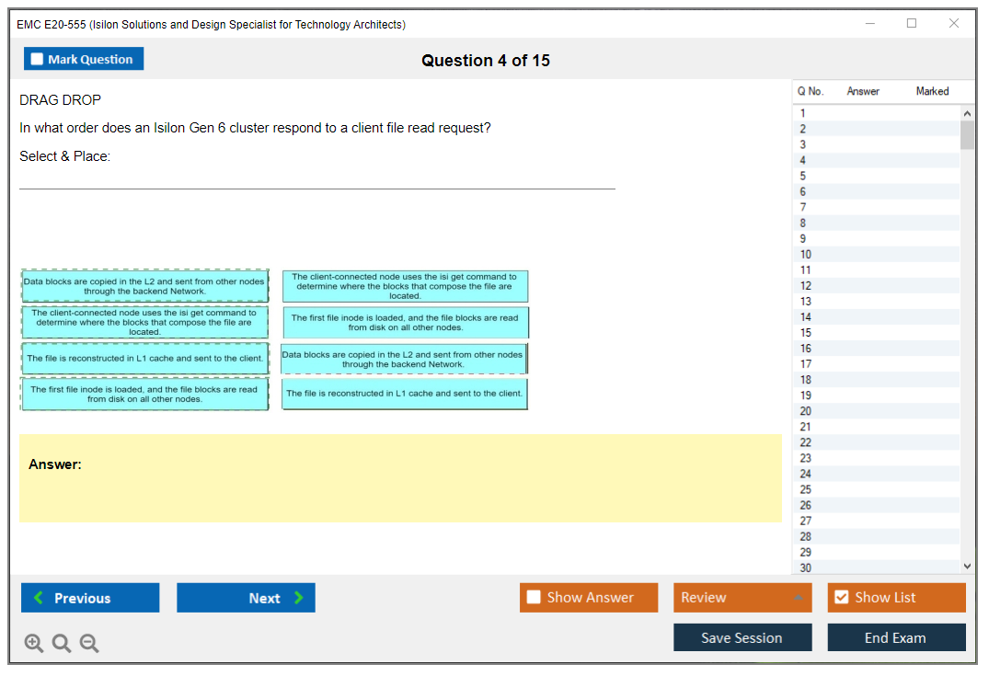The image size is (989, 676).
Task: Select left tile 'file is reconstructed in L1 cache'
Action: point(145,359)
